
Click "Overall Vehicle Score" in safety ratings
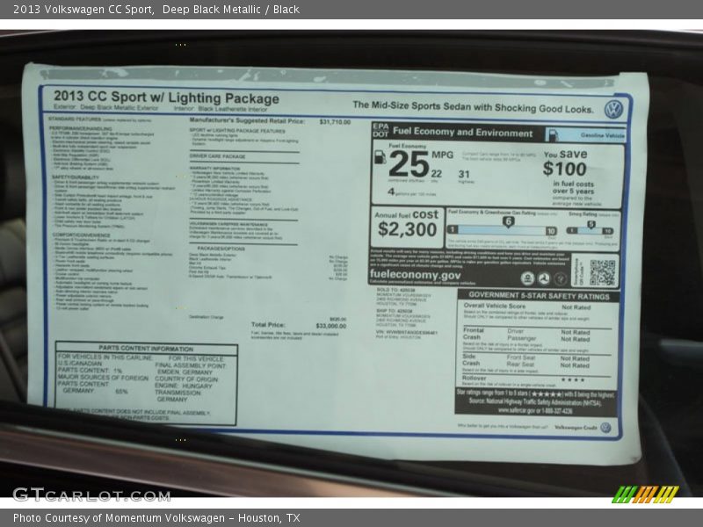coord(495,306)
